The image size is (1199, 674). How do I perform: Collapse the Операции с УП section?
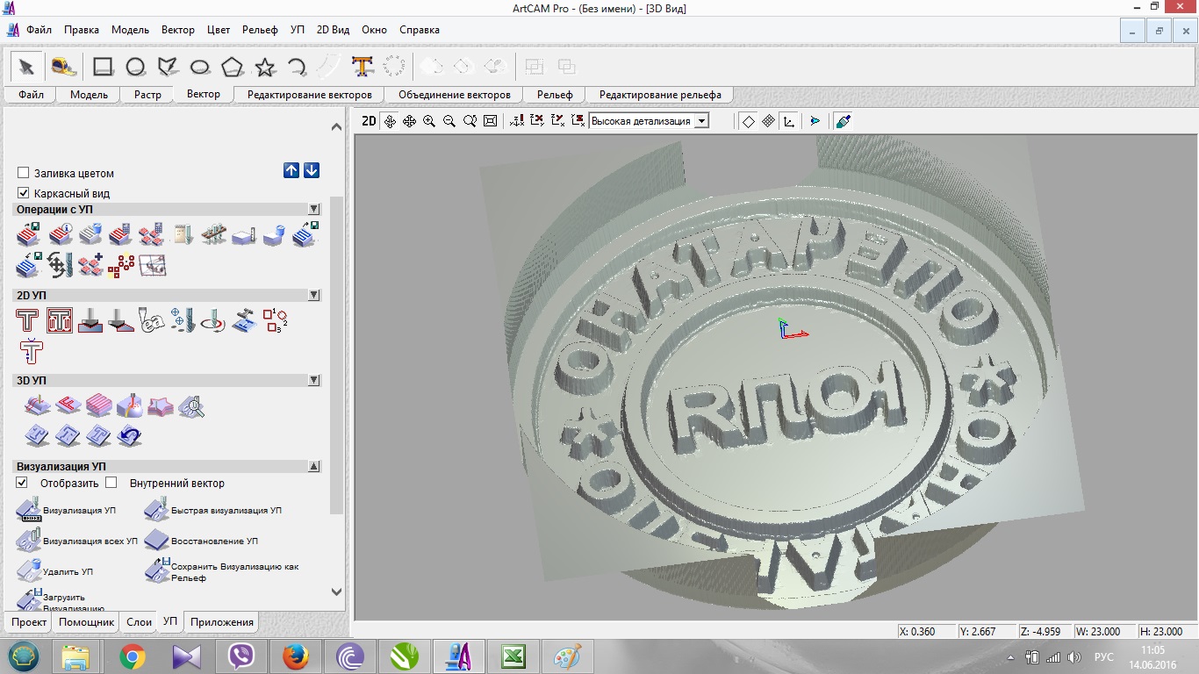tap(314, 210)
